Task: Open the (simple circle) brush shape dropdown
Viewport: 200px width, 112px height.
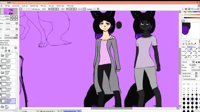Action: pyautogui.click(x=189, y=73)
